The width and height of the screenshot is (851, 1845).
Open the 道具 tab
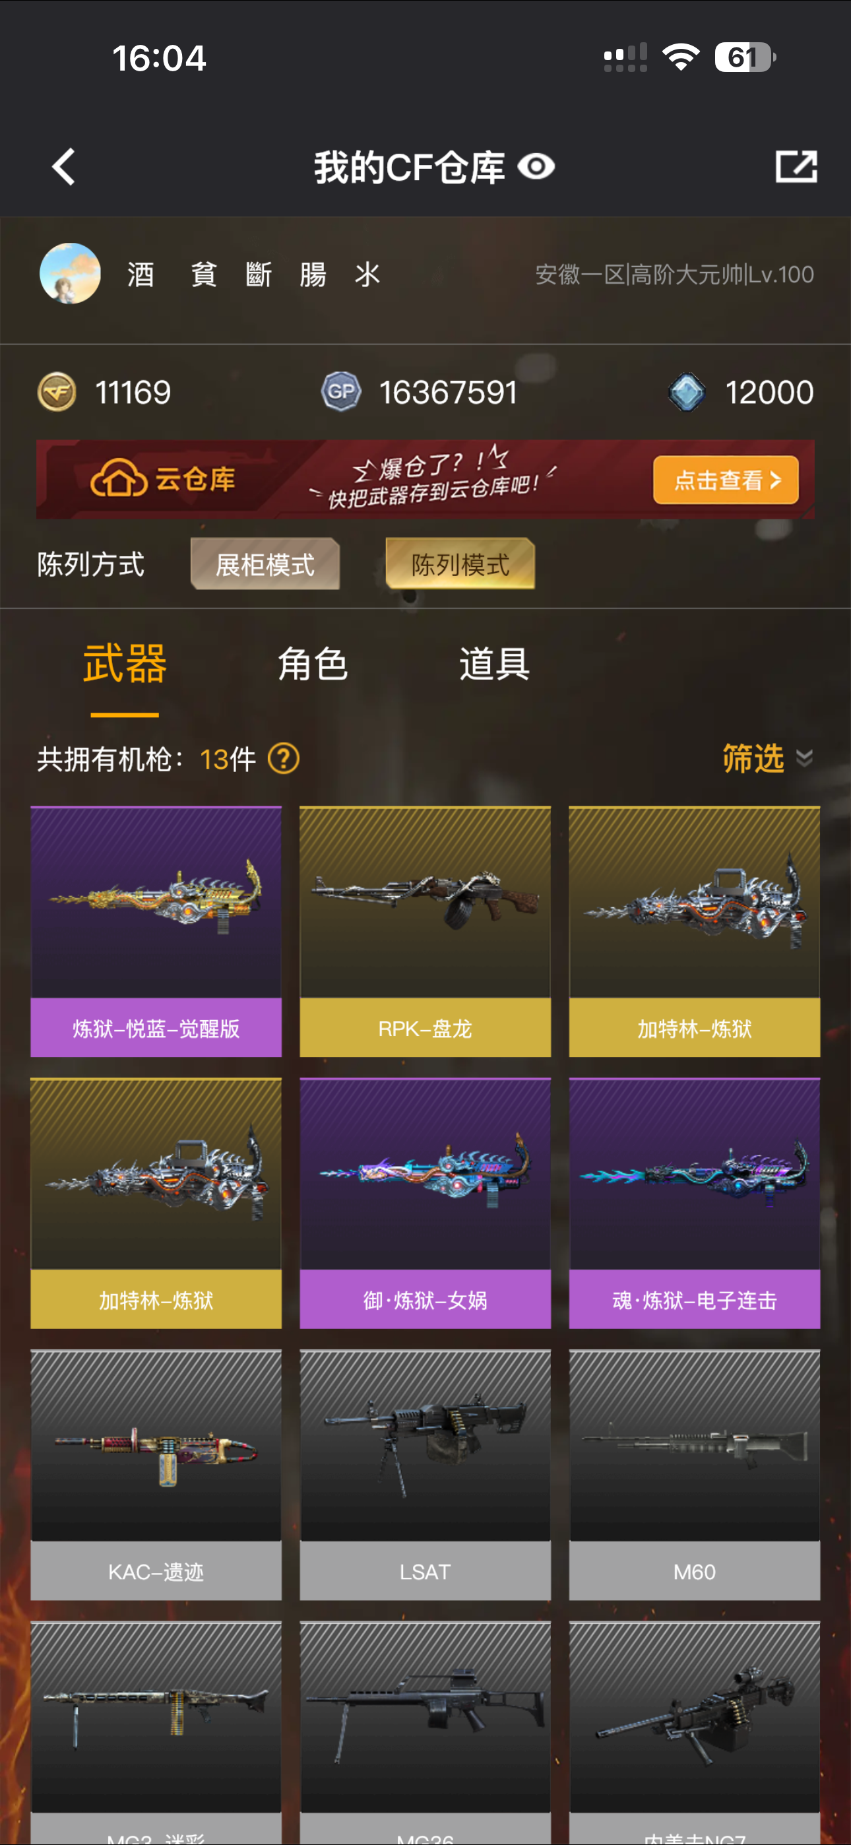tap(495, 664)
